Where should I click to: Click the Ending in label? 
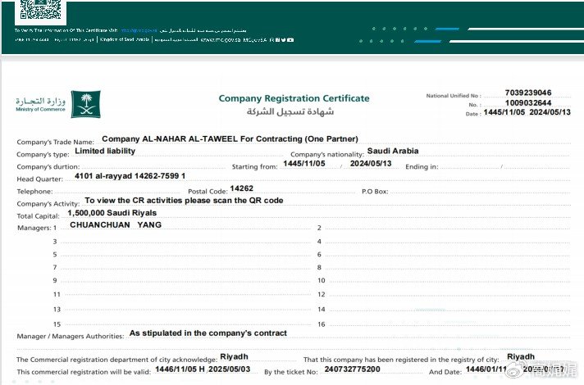(x=422, y=166)
